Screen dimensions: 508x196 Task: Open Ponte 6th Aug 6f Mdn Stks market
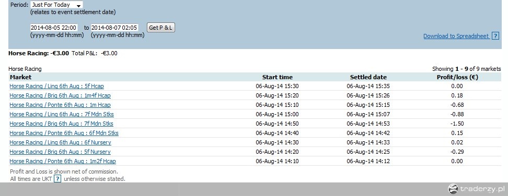pyautogui.click(x=64, y=133)
